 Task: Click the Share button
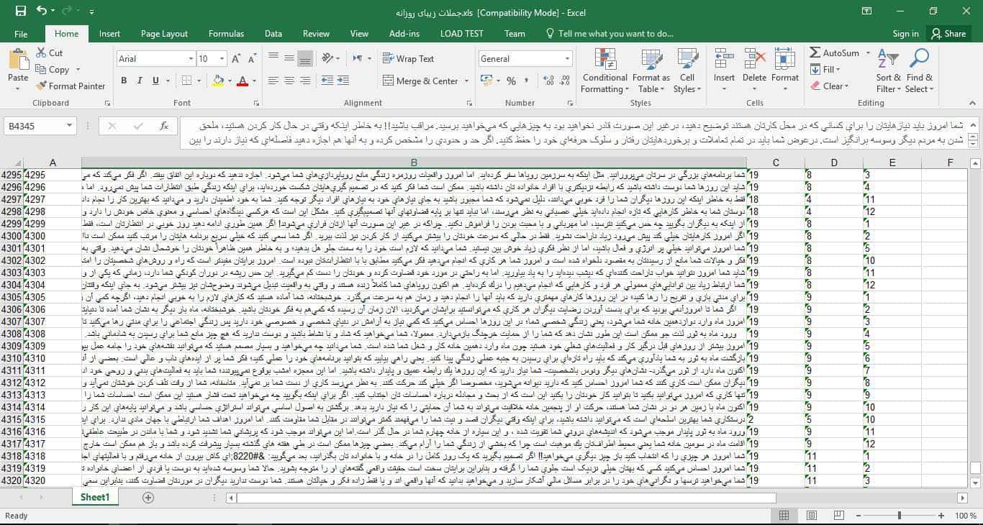[948, 34]
